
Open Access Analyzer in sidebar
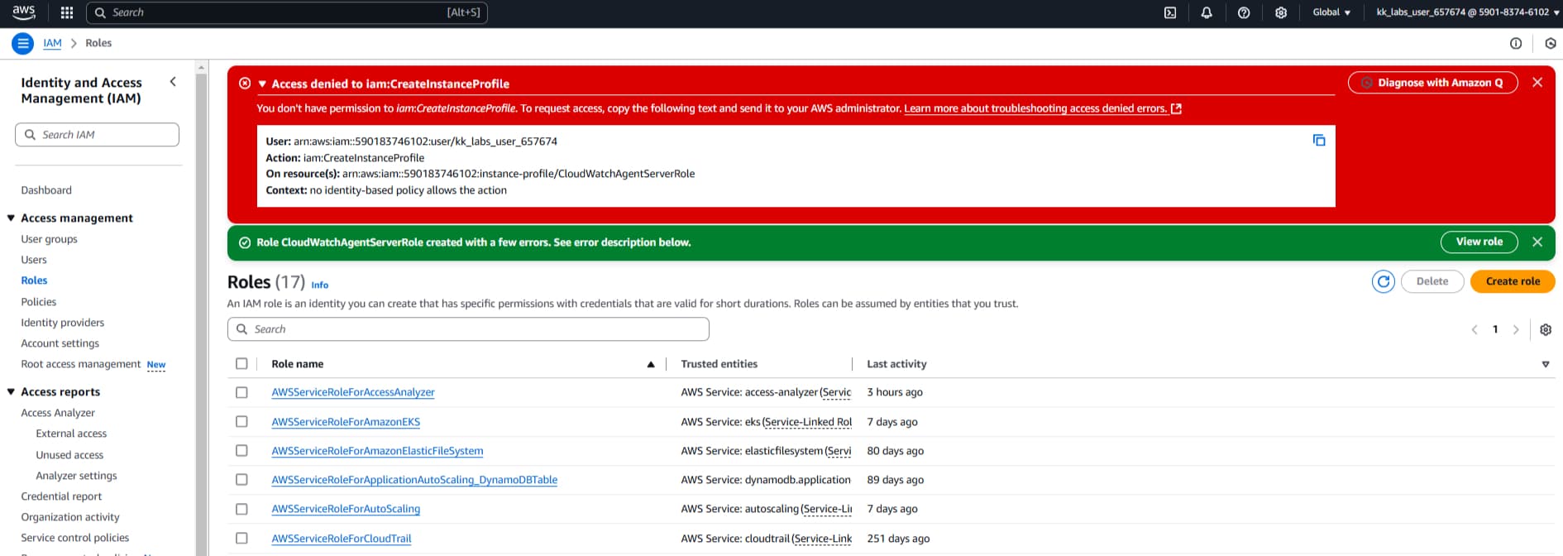58,413
